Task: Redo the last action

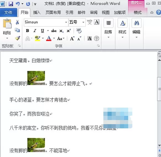Action: 28,4
